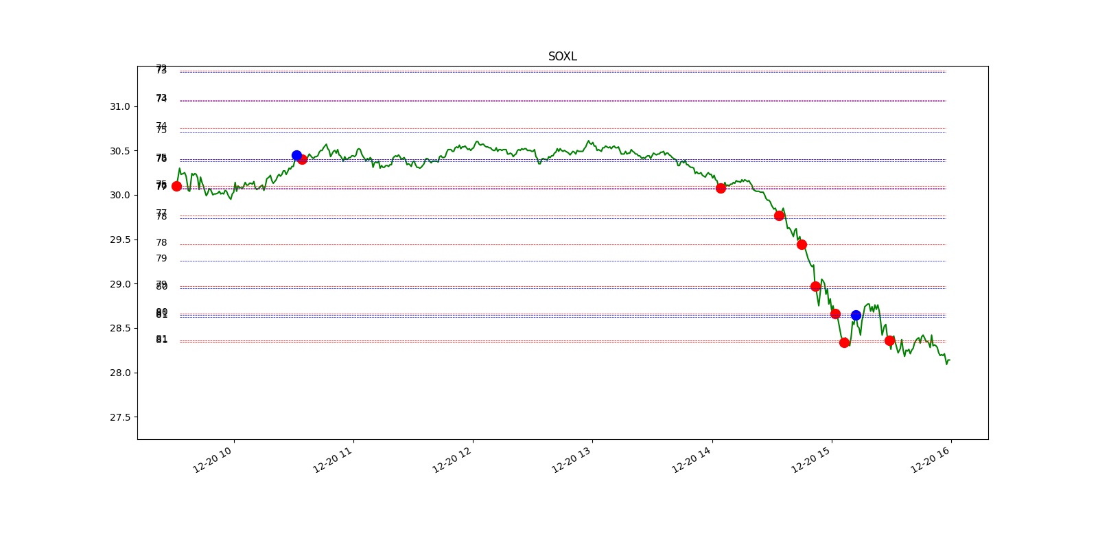The width and height of the screenshot is (1098, 549).
Task: Select the blue marker after 15:00 near 28.65
Action: coord(856,315)
